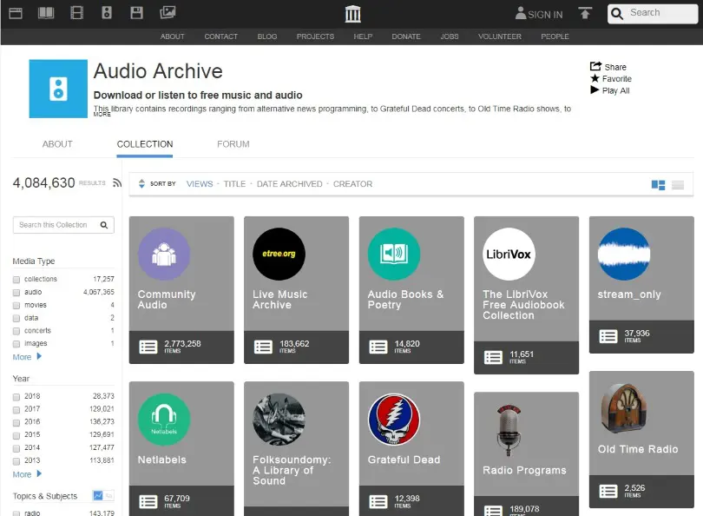This screenshot has width=703, height=516.
Task: Open the audio speaker icon in top bar
Action: 106,12
